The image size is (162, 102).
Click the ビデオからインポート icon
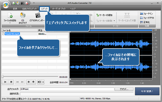click(x=38, y=15)
